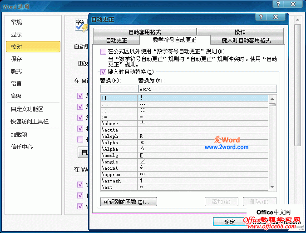Viewport: 306px width, 233px height.
Task: Select the \angle entry
Action: click(185, 162)
